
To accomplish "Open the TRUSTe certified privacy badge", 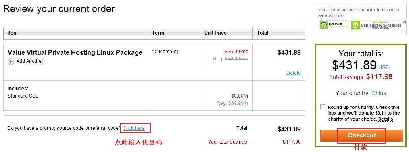I will [334, 25].
